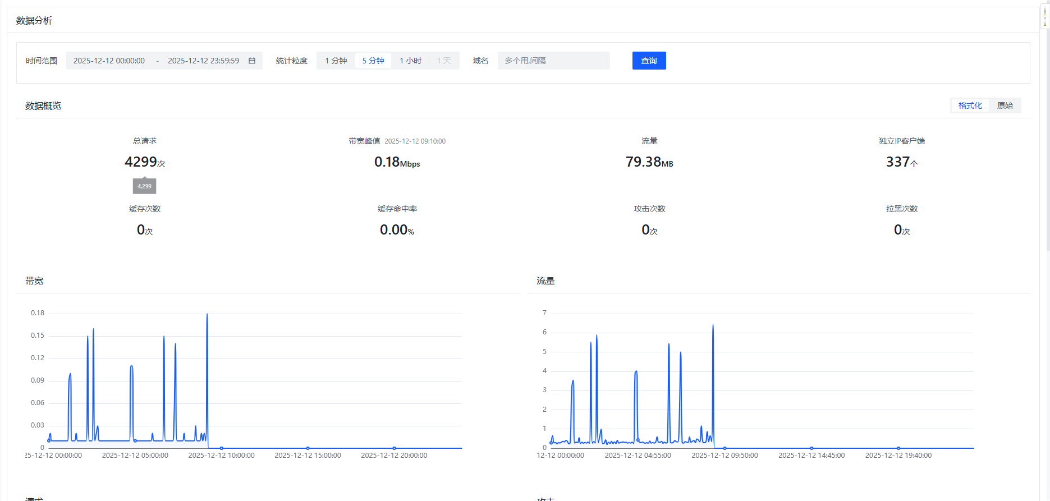This screenshot has height=501, width=1050.
Task: Focus the 域名 domain input field
Action: click(553, 61)
